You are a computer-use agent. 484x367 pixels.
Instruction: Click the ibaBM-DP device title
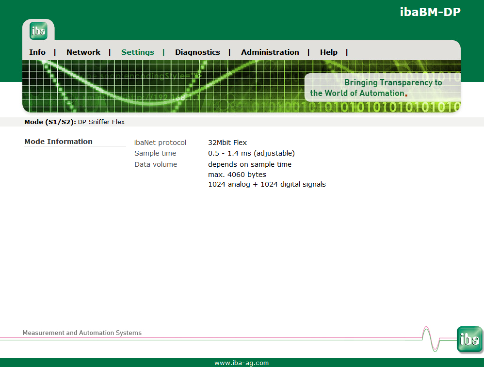pos(430,12)
